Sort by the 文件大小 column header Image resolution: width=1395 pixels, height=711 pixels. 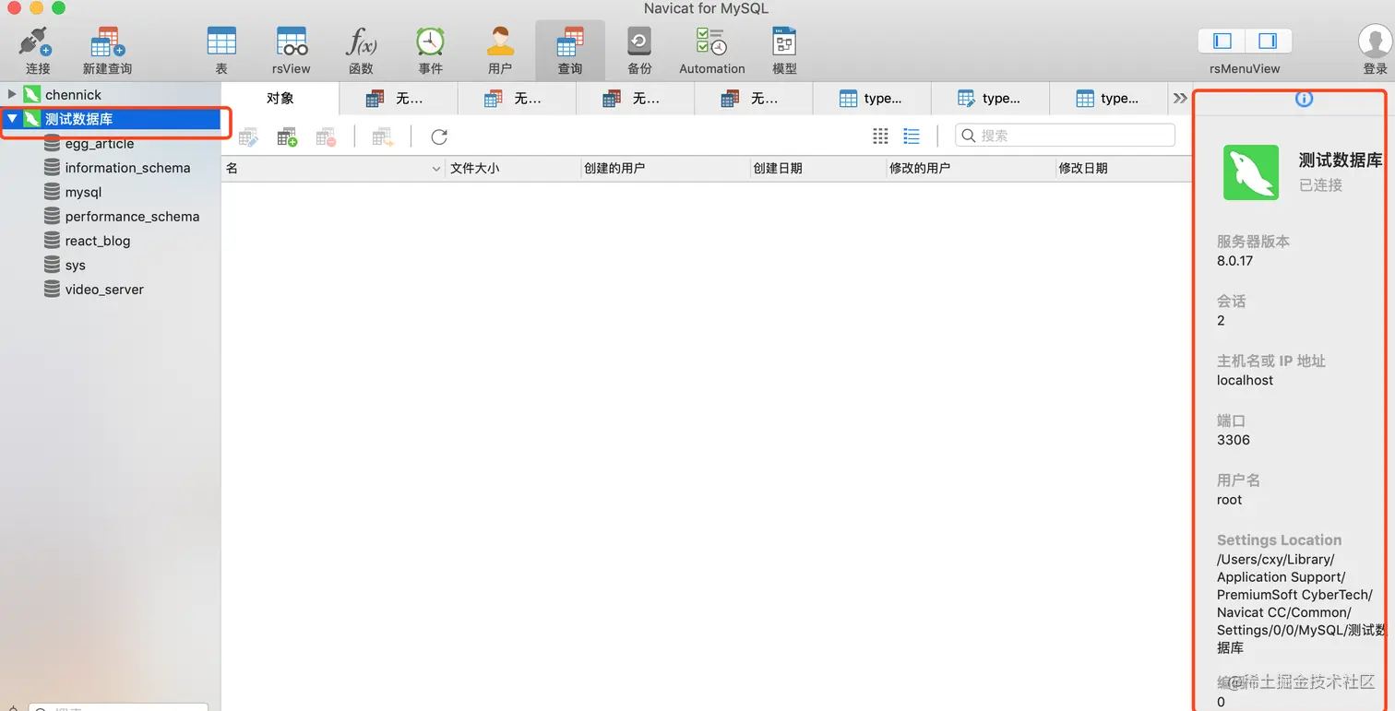[x=513, y=169]
